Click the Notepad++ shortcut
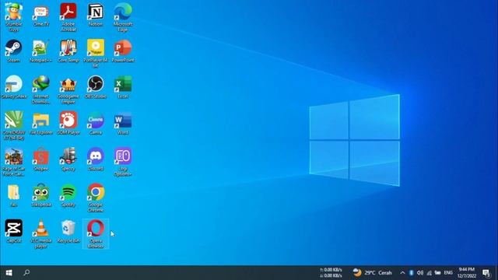 (x=41, y=51)
